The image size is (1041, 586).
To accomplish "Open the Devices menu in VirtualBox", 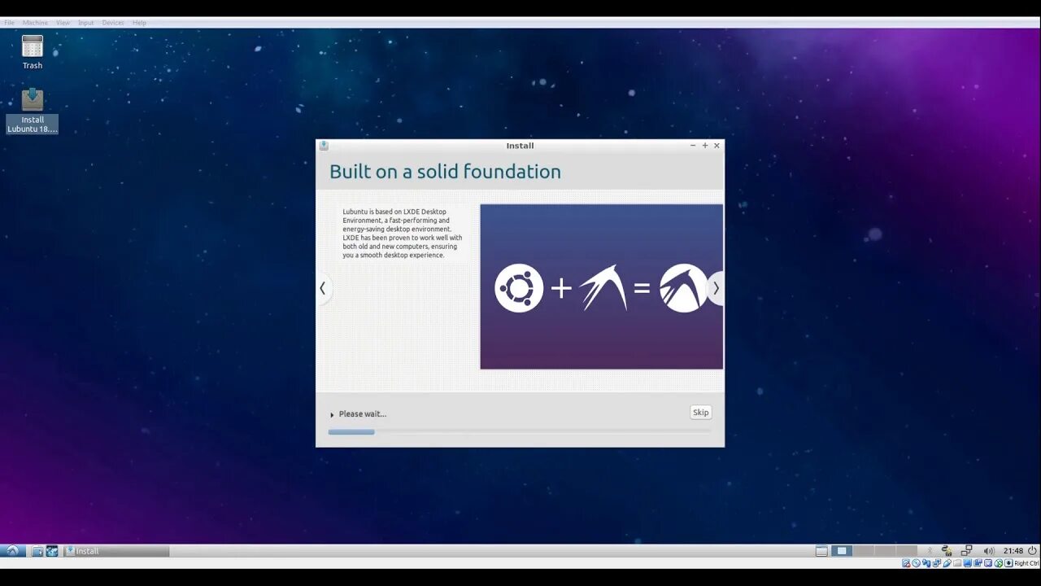I will point(113,23).
